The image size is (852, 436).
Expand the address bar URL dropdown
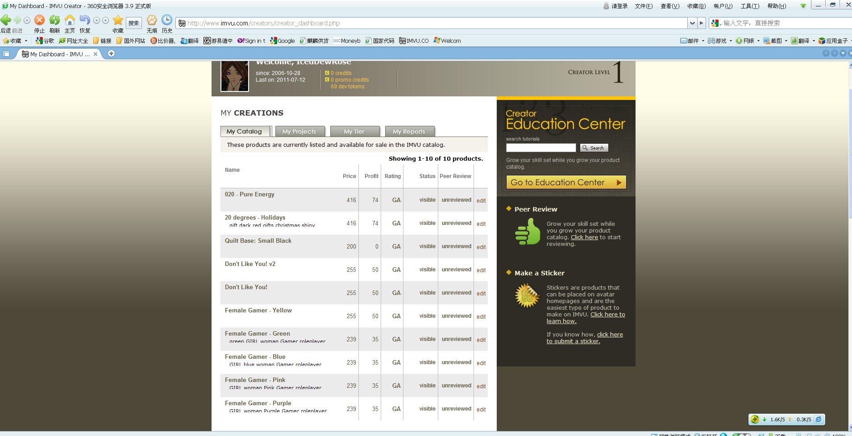(x=692, y=23)
